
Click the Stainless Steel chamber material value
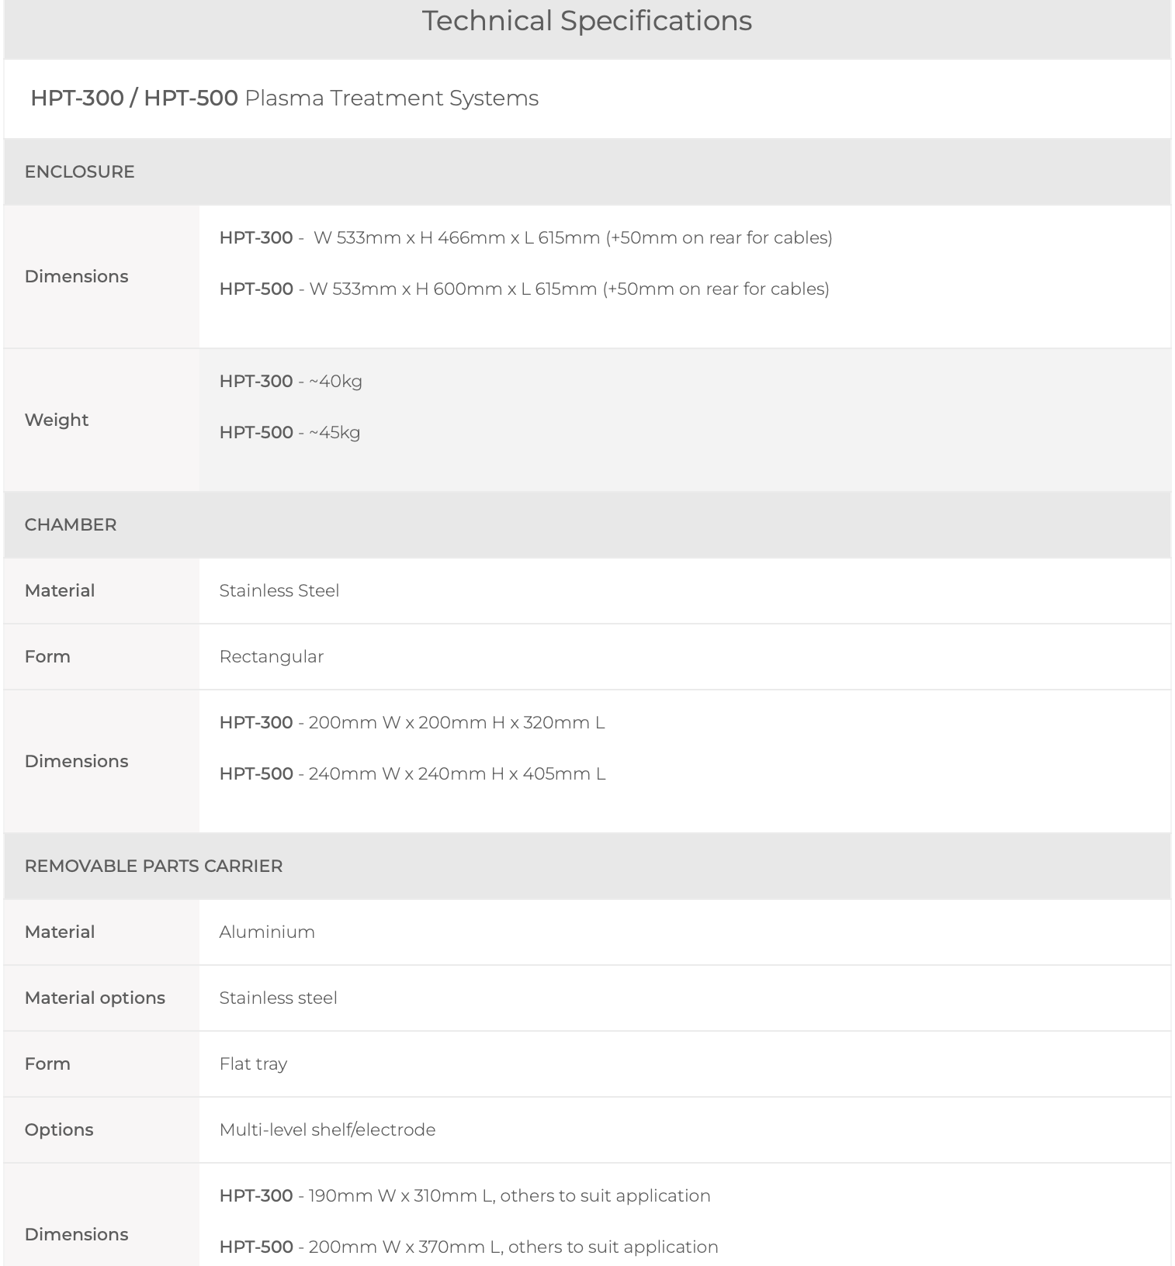pos(279,590)
